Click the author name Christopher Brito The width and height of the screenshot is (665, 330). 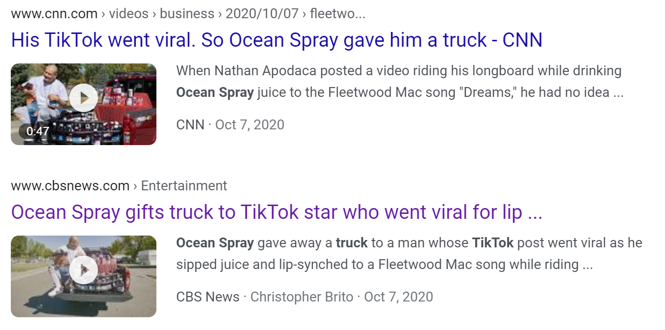(302, 297)
